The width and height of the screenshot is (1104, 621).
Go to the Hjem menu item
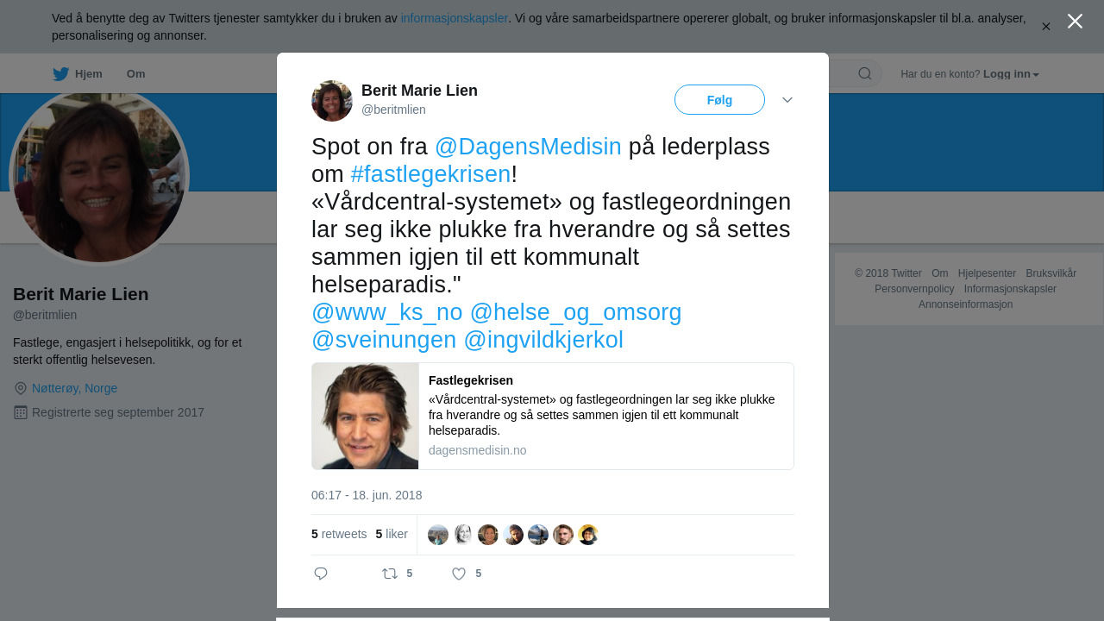89,74
